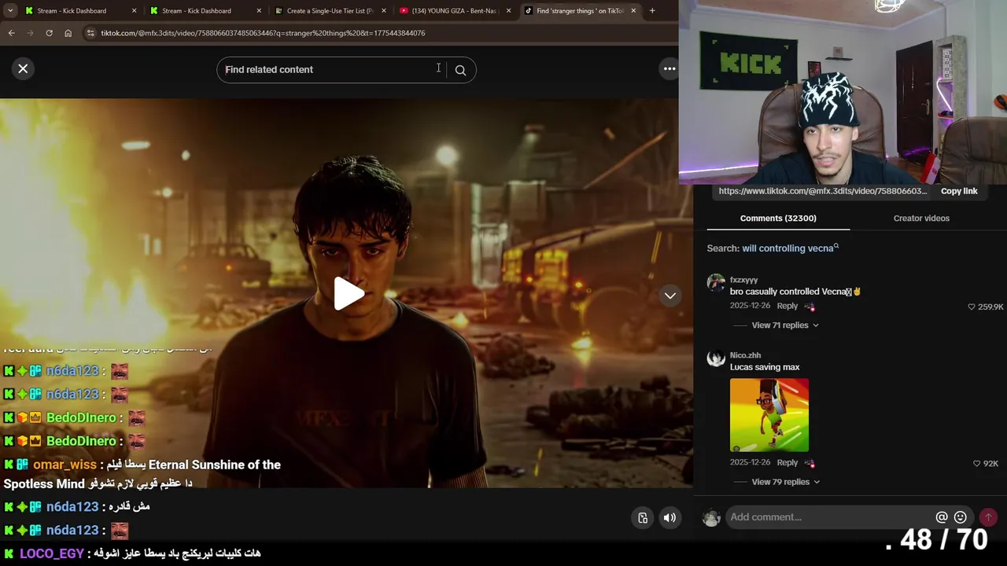
Task: Close the Tier List browser tab
Action: (384, 11)
